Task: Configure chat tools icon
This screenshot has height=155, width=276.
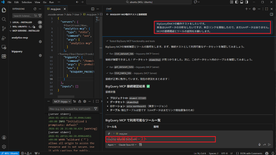Action: 140,144
